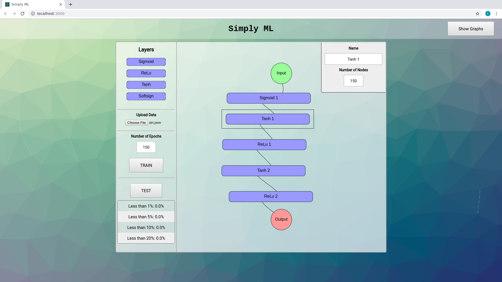
Task: Open Chrome three-dot menu
Action: coord(496,14)
